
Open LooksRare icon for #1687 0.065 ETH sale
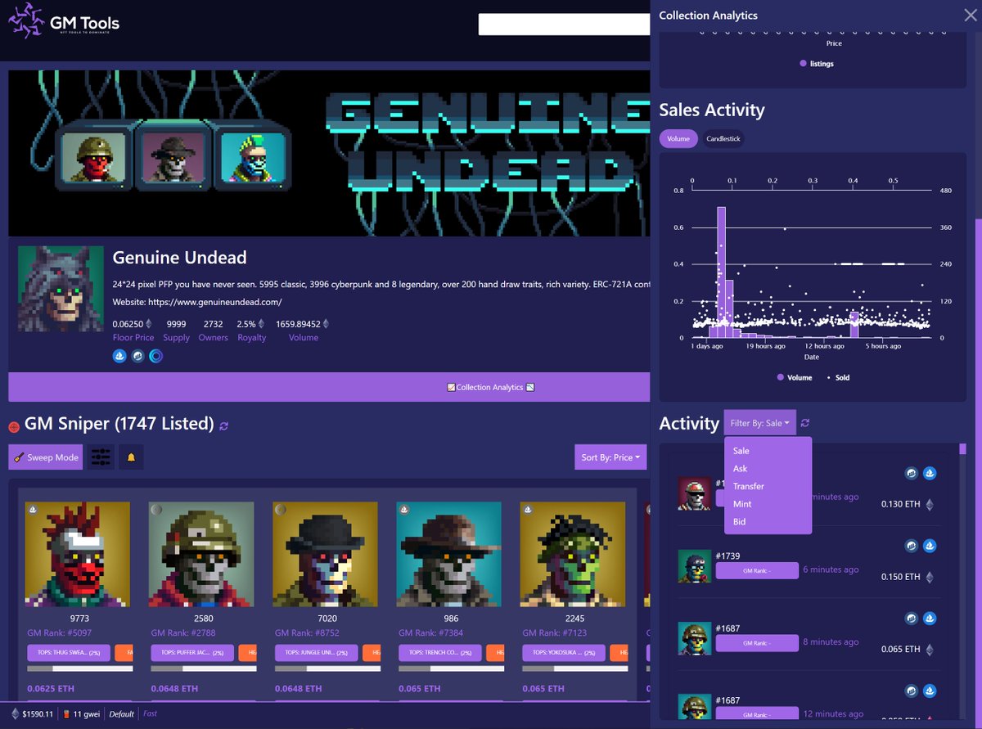912,618
